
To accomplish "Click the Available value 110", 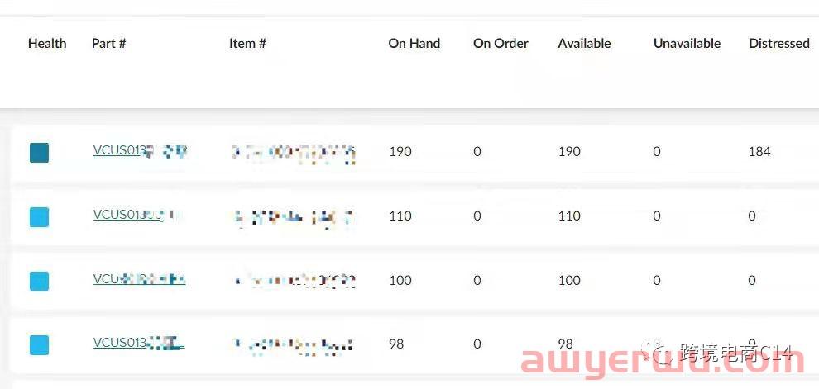I will tap(569, 216).
